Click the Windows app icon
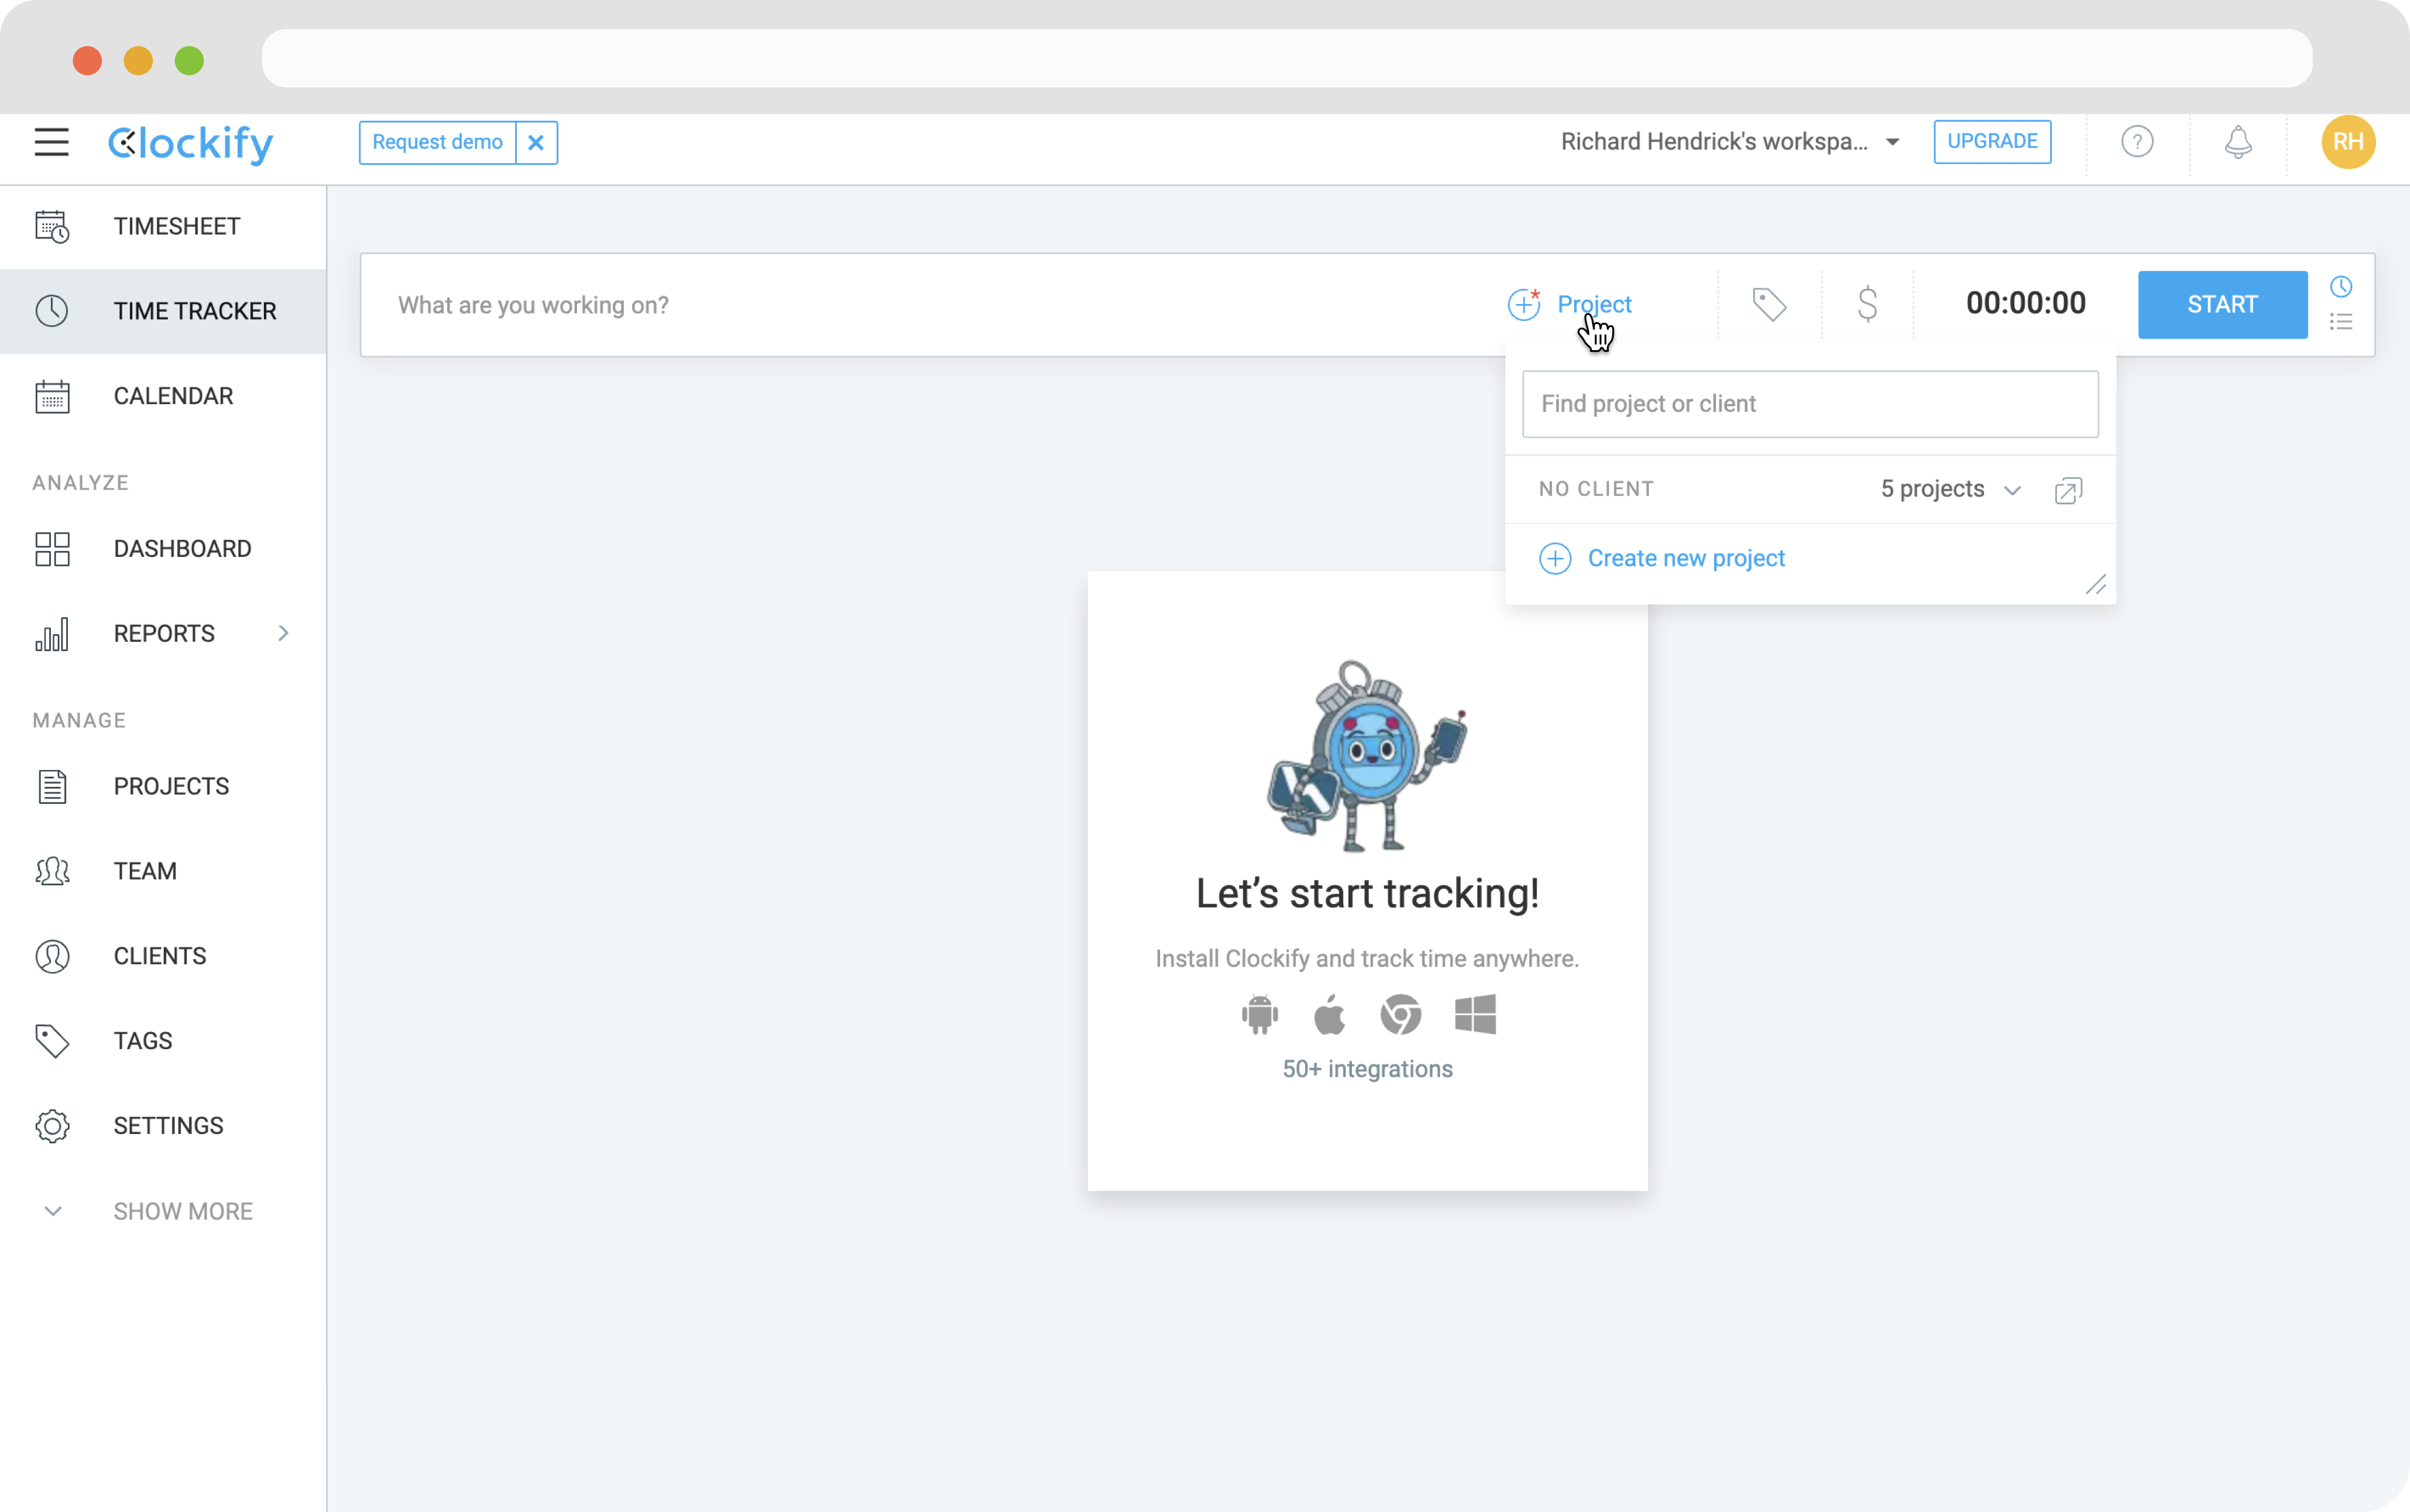This screenshot has width=2410, height=1512. coord(1475,1015)
